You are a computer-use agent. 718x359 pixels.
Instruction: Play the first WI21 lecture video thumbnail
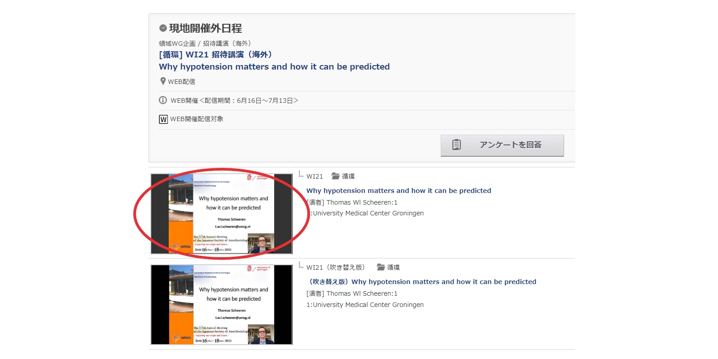tap(222, 214)
